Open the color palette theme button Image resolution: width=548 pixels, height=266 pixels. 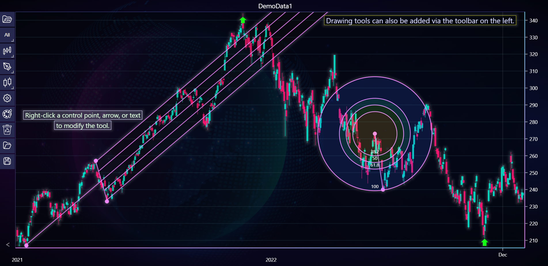7,114
